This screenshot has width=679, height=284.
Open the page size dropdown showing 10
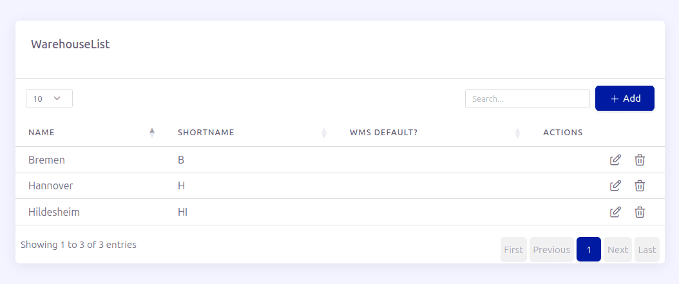point(50,99)
